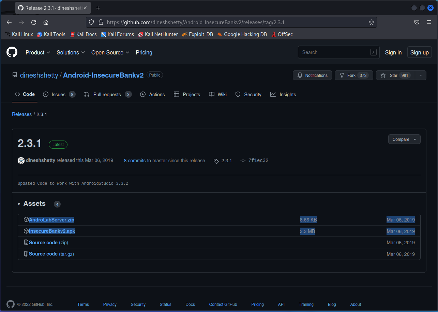Viewport: 438px width, 312px height.
Task: Click the Sign up button
Action: [x=420, y=52]
